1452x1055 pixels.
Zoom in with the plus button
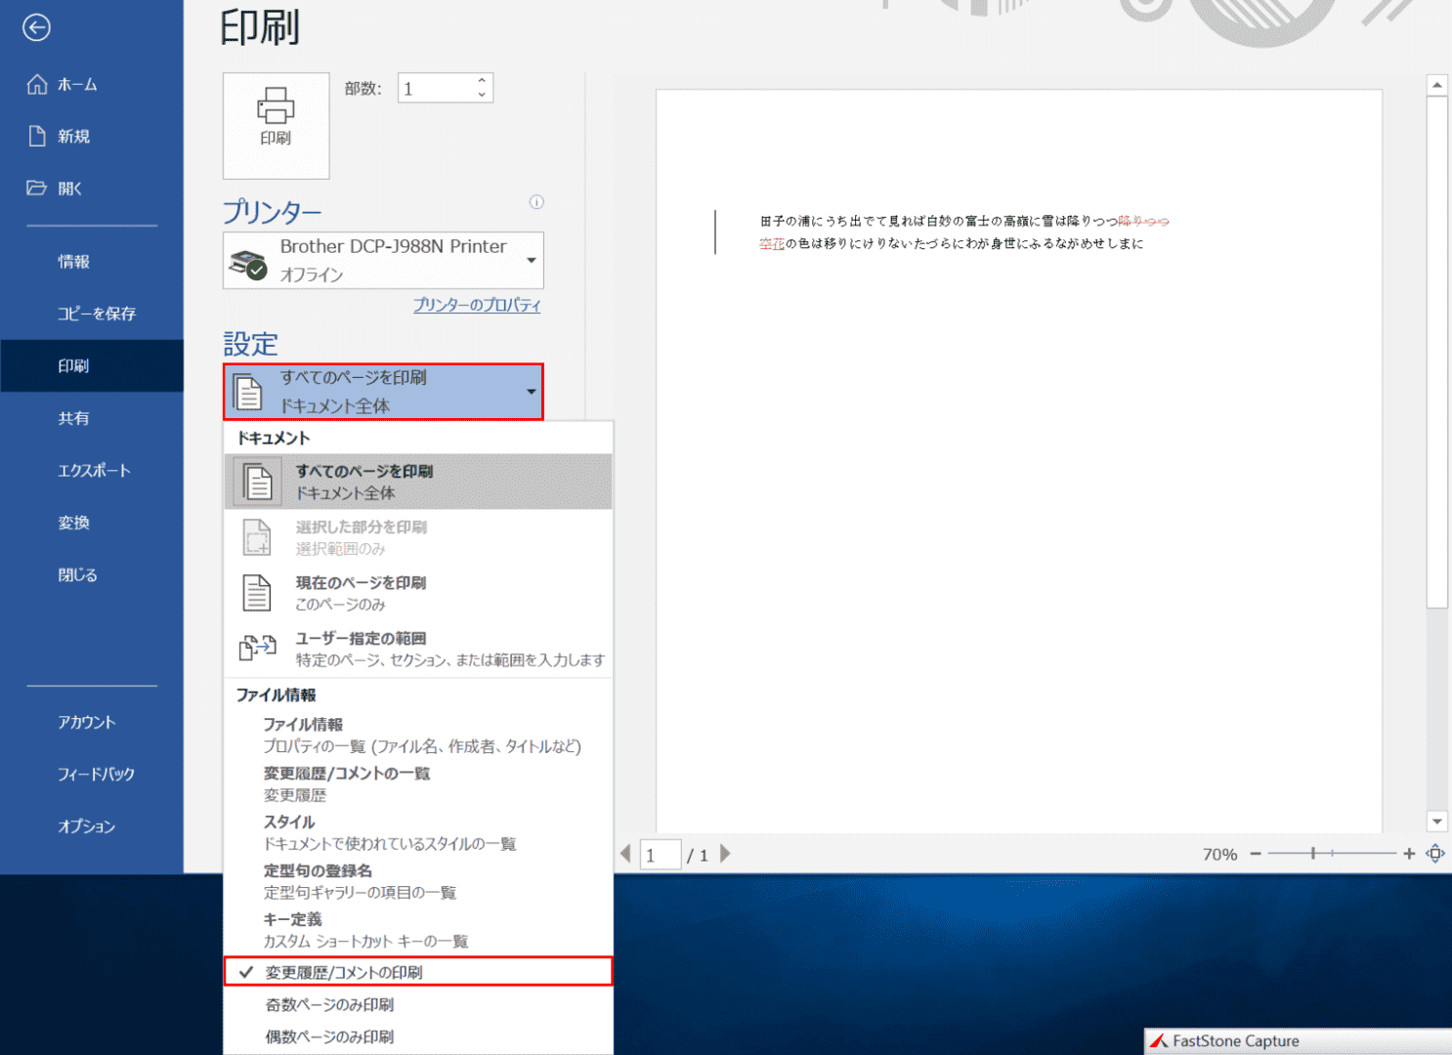pos(1409,854)
